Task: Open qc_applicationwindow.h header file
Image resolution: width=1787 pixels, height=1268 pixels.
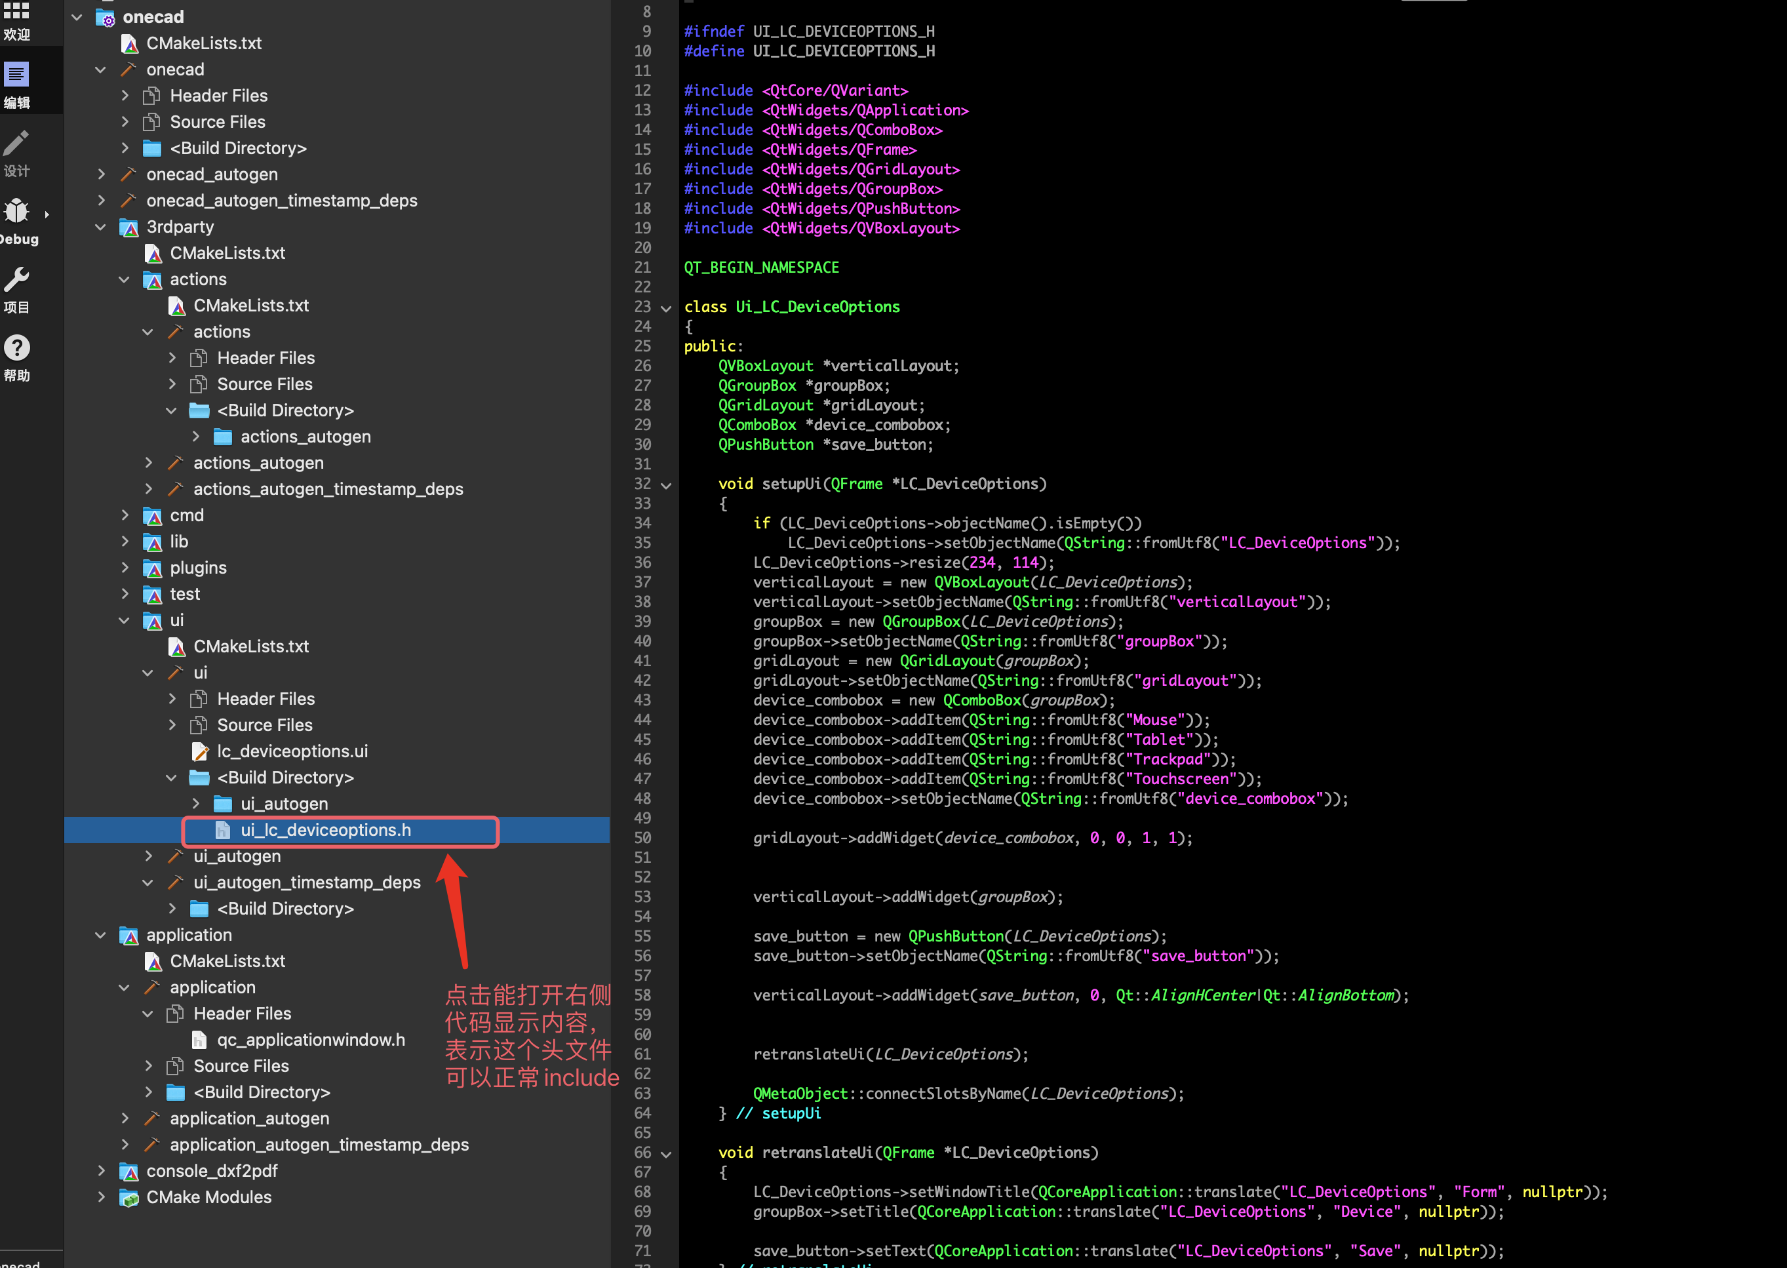Action: tap(311, 1040)
